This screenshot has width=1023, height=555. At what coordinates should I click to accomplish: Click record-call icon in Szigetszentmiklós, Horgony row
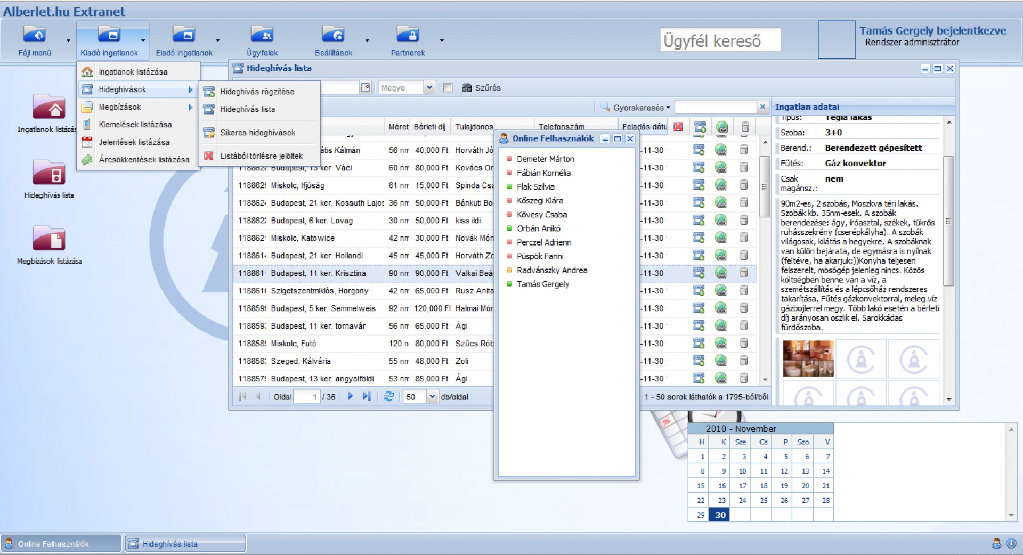pos(699,291)
